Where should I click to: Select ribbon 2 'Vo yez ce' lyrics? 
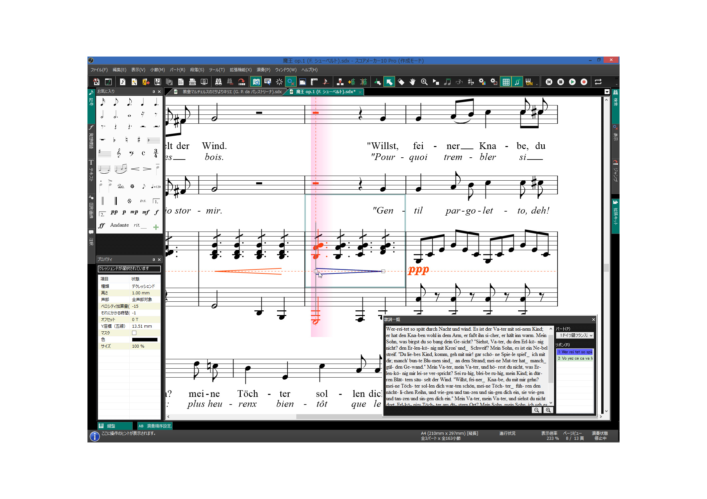(575, 358)
